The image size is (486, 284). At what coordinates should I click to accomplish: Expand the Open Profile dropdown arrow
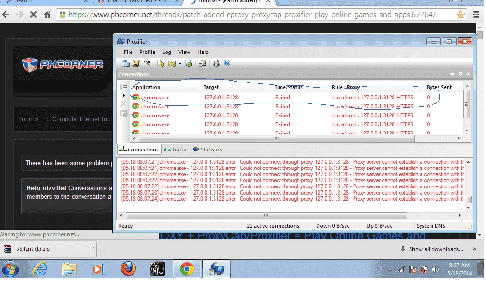tap(180, 64)
